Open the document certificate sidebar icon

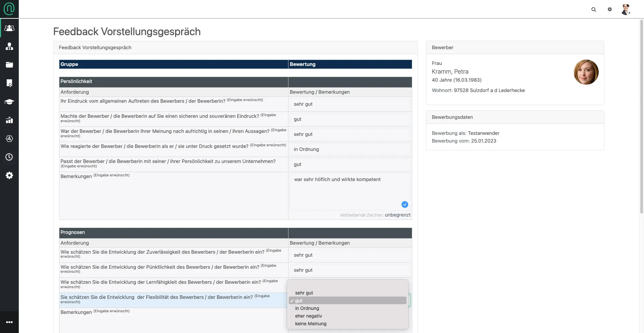[x=9, y=83]
